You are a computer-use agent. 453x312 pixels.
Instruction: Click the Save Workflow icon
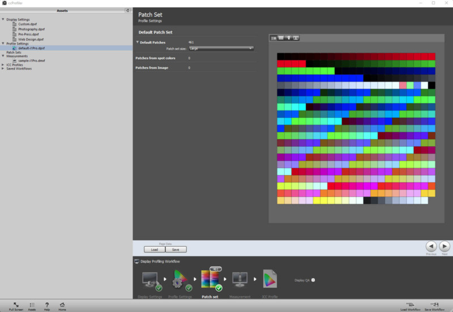(435, 304)
